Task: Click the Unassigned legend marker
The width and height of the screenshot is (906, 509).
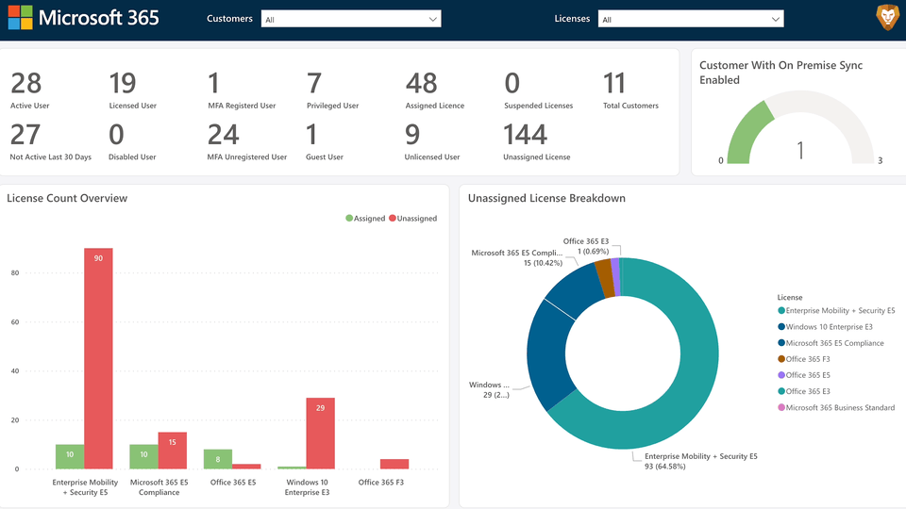Action: coord(392,218)
